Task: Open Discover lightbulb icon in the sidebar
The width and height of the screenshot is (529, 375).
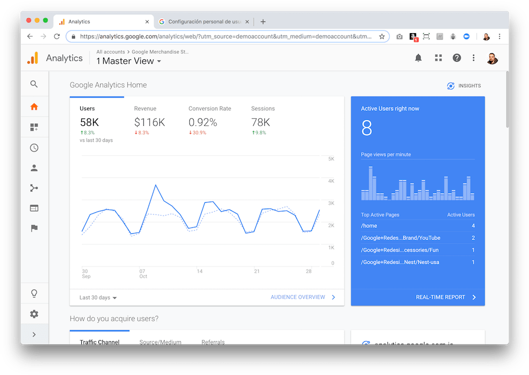Action: pyautogui.click(x=34, y=293)
